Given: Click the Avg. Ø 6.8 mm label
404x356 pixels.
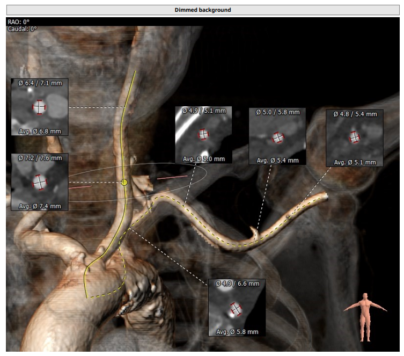Looking at the screenshot, I should point(40,131).
